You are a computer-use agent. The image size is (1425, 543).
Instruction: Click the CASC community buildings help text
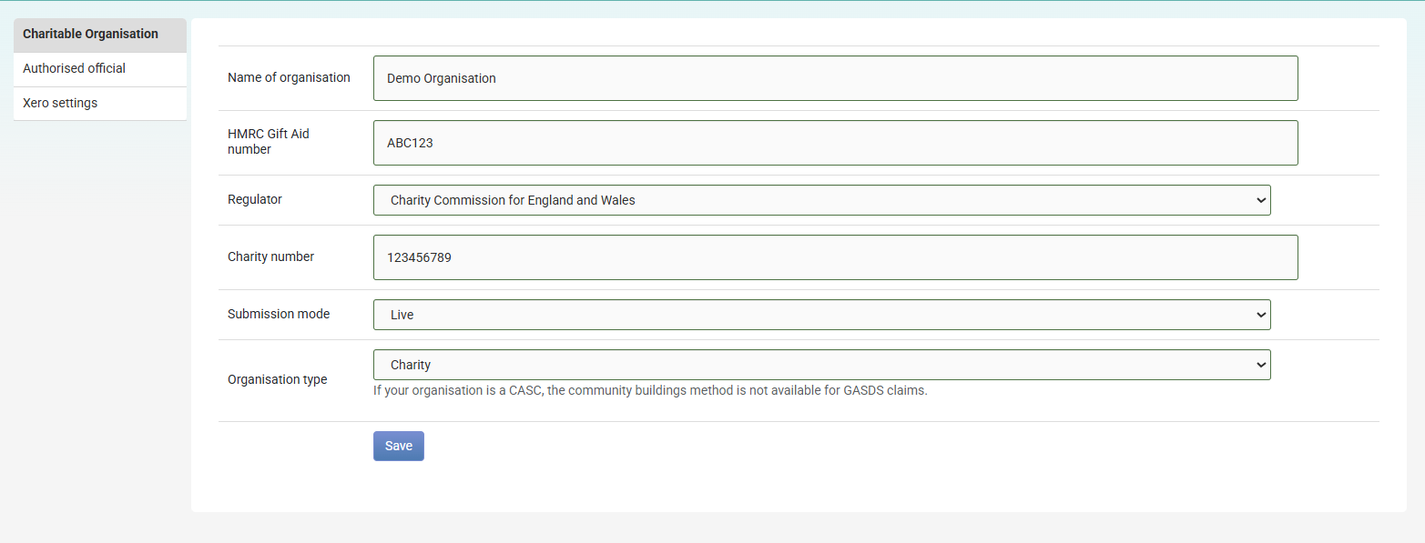tap(650, 391)
